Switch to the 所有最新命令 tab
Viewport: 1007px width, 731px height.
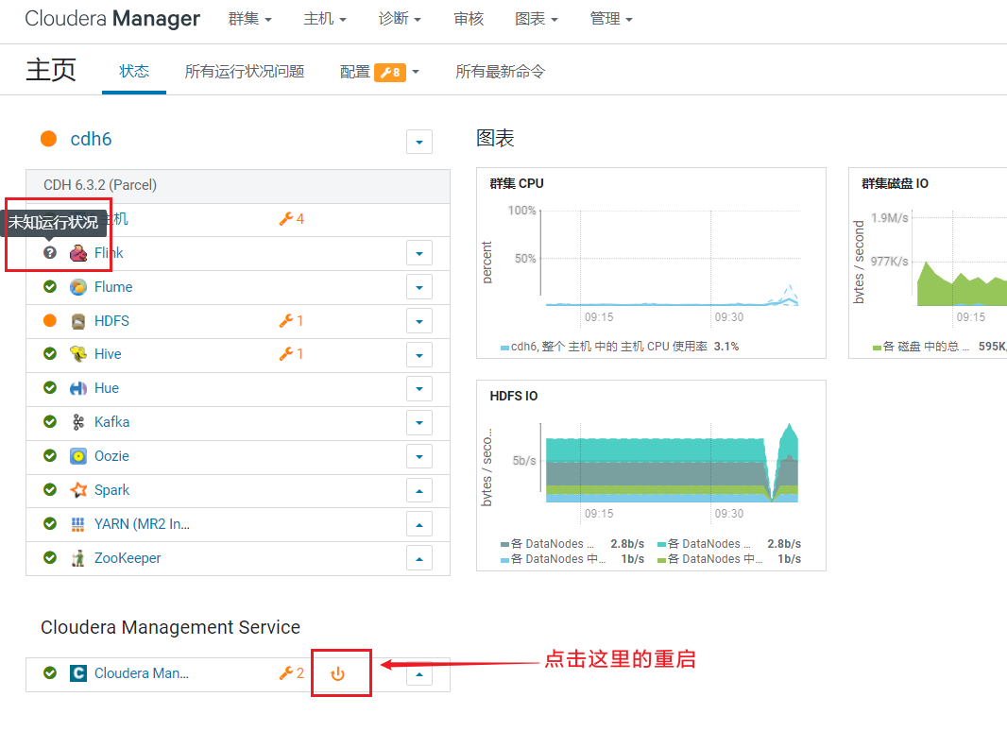pos(501,71)
